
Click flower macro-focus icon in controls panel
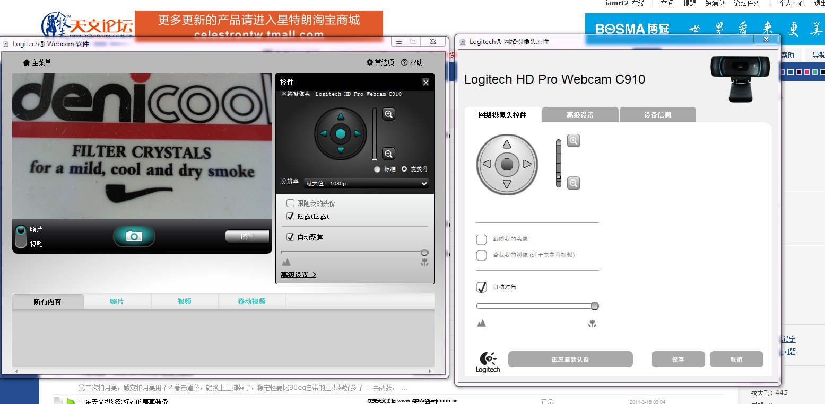[424, 262]
